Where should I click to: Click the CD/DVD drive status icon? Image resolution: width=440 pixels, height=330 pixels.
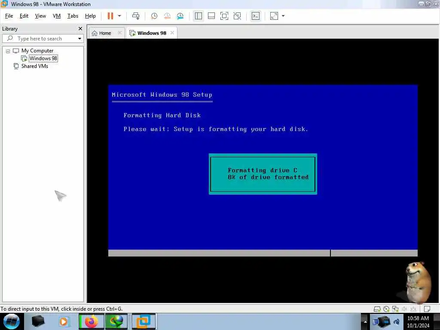coord(386,309)
